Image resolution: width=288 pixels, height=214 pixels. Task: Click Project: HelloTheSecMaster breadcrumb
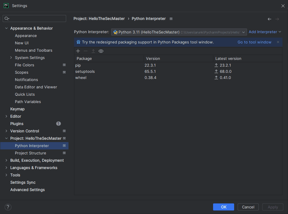pyautogui.click(x=99, y=18)
